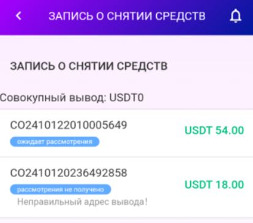The image size is (253, 223).
Task: Click the рассмотрения не получено status badge
Action: point(61,189)
